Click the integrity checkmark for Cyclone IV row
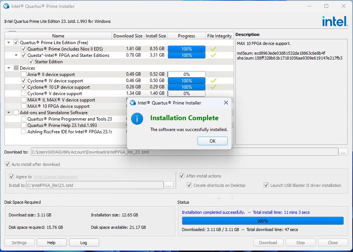 (213, 81)
